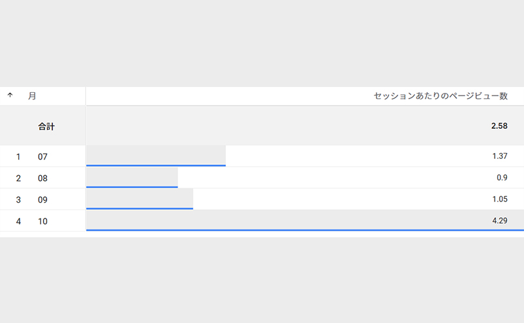
Task: Click the total value 2.58
Action: pyautogui.click(x=499, y=126)
